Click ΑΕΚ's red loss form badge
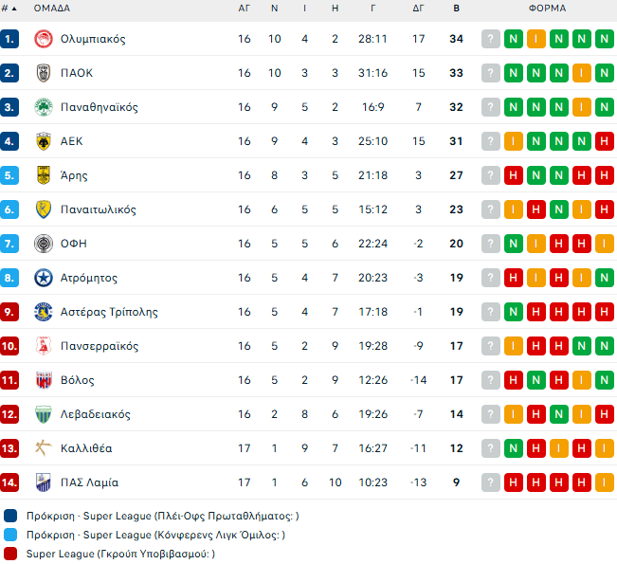The width and height of the screenshot is (617, 564). 604,141
